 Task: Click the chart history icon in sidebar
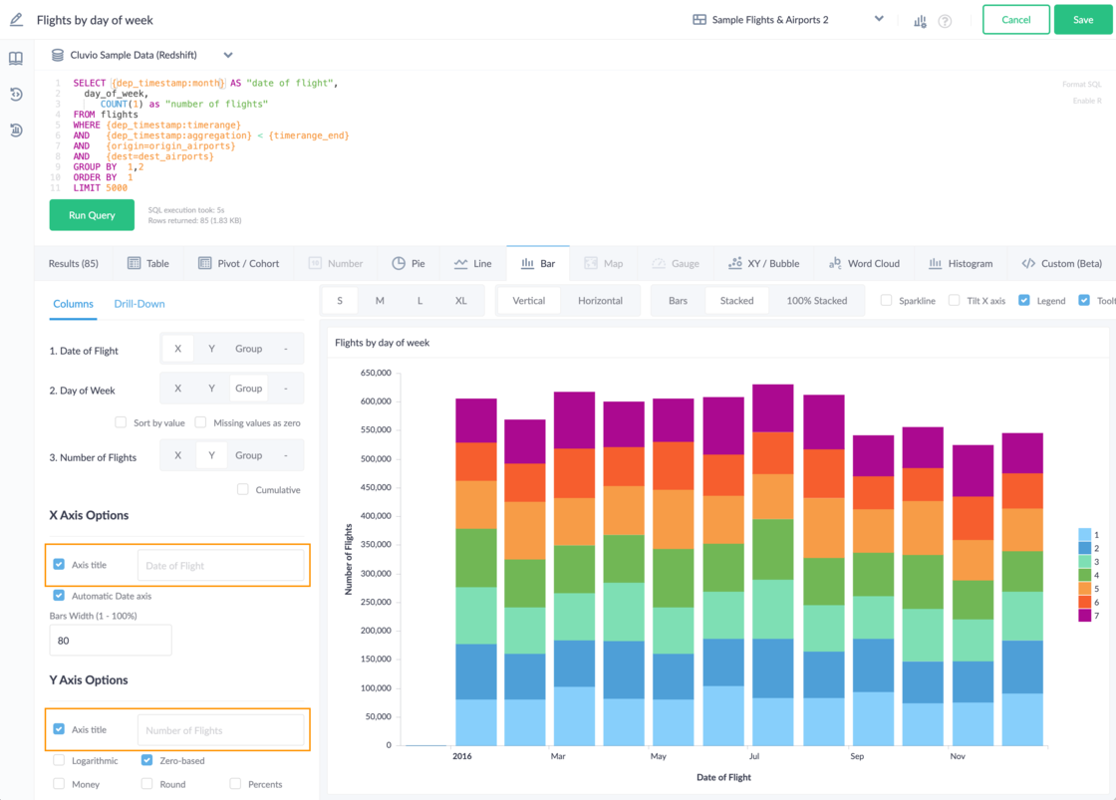(16, 131)
